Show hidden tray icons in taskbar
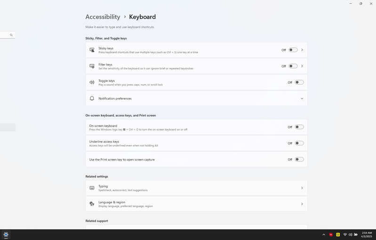 [x=324, y=234]
